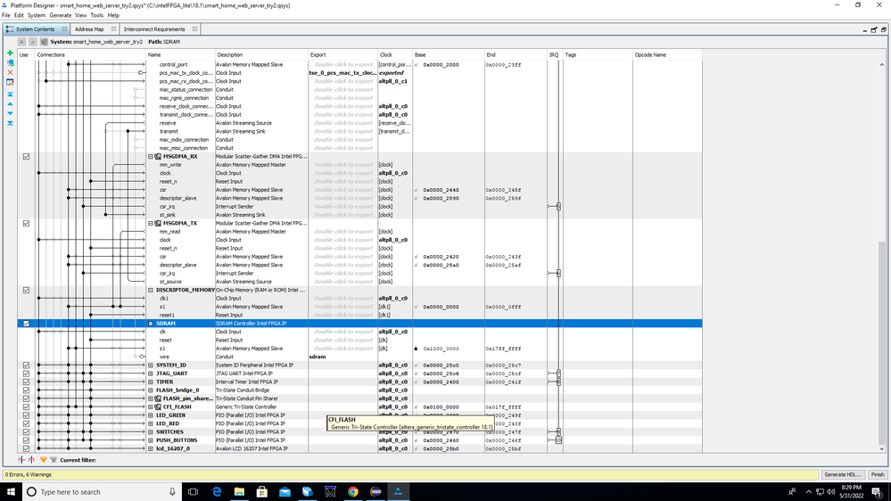Expand the SYSTEM_ID component
The height and width of the screenshot is (501, 891).
coord(151,365)
